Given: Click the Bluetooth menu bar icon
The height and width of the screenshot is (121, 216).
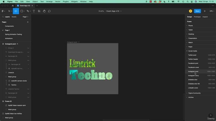Looking at the screenshot, I should pos(169,1).
